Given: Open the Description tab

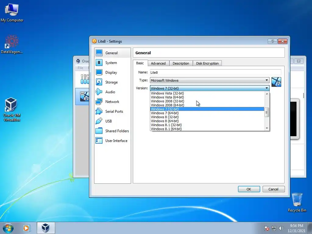Looking at the screenshot, I should [x=181, y=63].
